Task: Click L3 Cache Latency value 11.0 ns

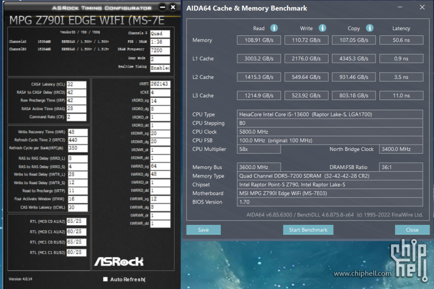Action: pos(401,96)
